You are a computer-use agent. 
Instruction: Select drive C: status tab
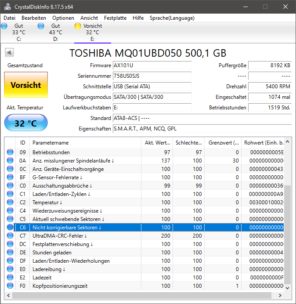[18, 33]
